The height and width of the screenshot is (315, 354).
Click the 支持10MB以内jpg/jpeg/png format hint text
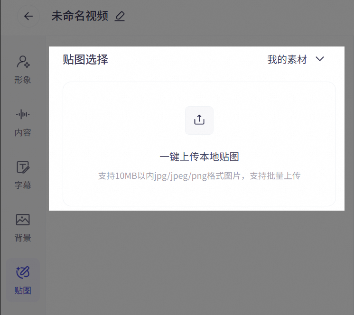(x=199, y=176)
